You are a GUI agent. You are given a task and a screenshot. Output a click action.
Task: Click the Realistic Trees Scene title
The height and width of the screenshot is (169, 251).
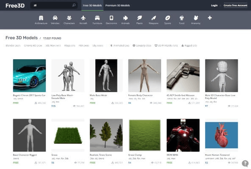tap(100, 155)
